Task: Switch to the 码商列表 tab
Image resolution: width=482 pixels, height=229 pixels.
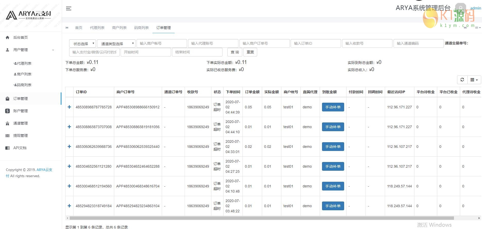Action: (141, 28)
